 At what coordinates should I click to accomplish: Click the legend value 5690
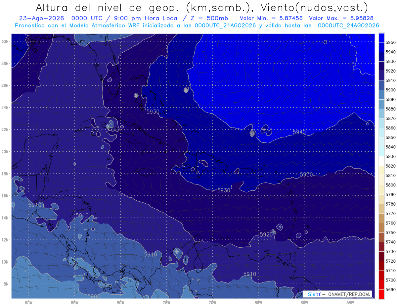click(x=390, y=289)
